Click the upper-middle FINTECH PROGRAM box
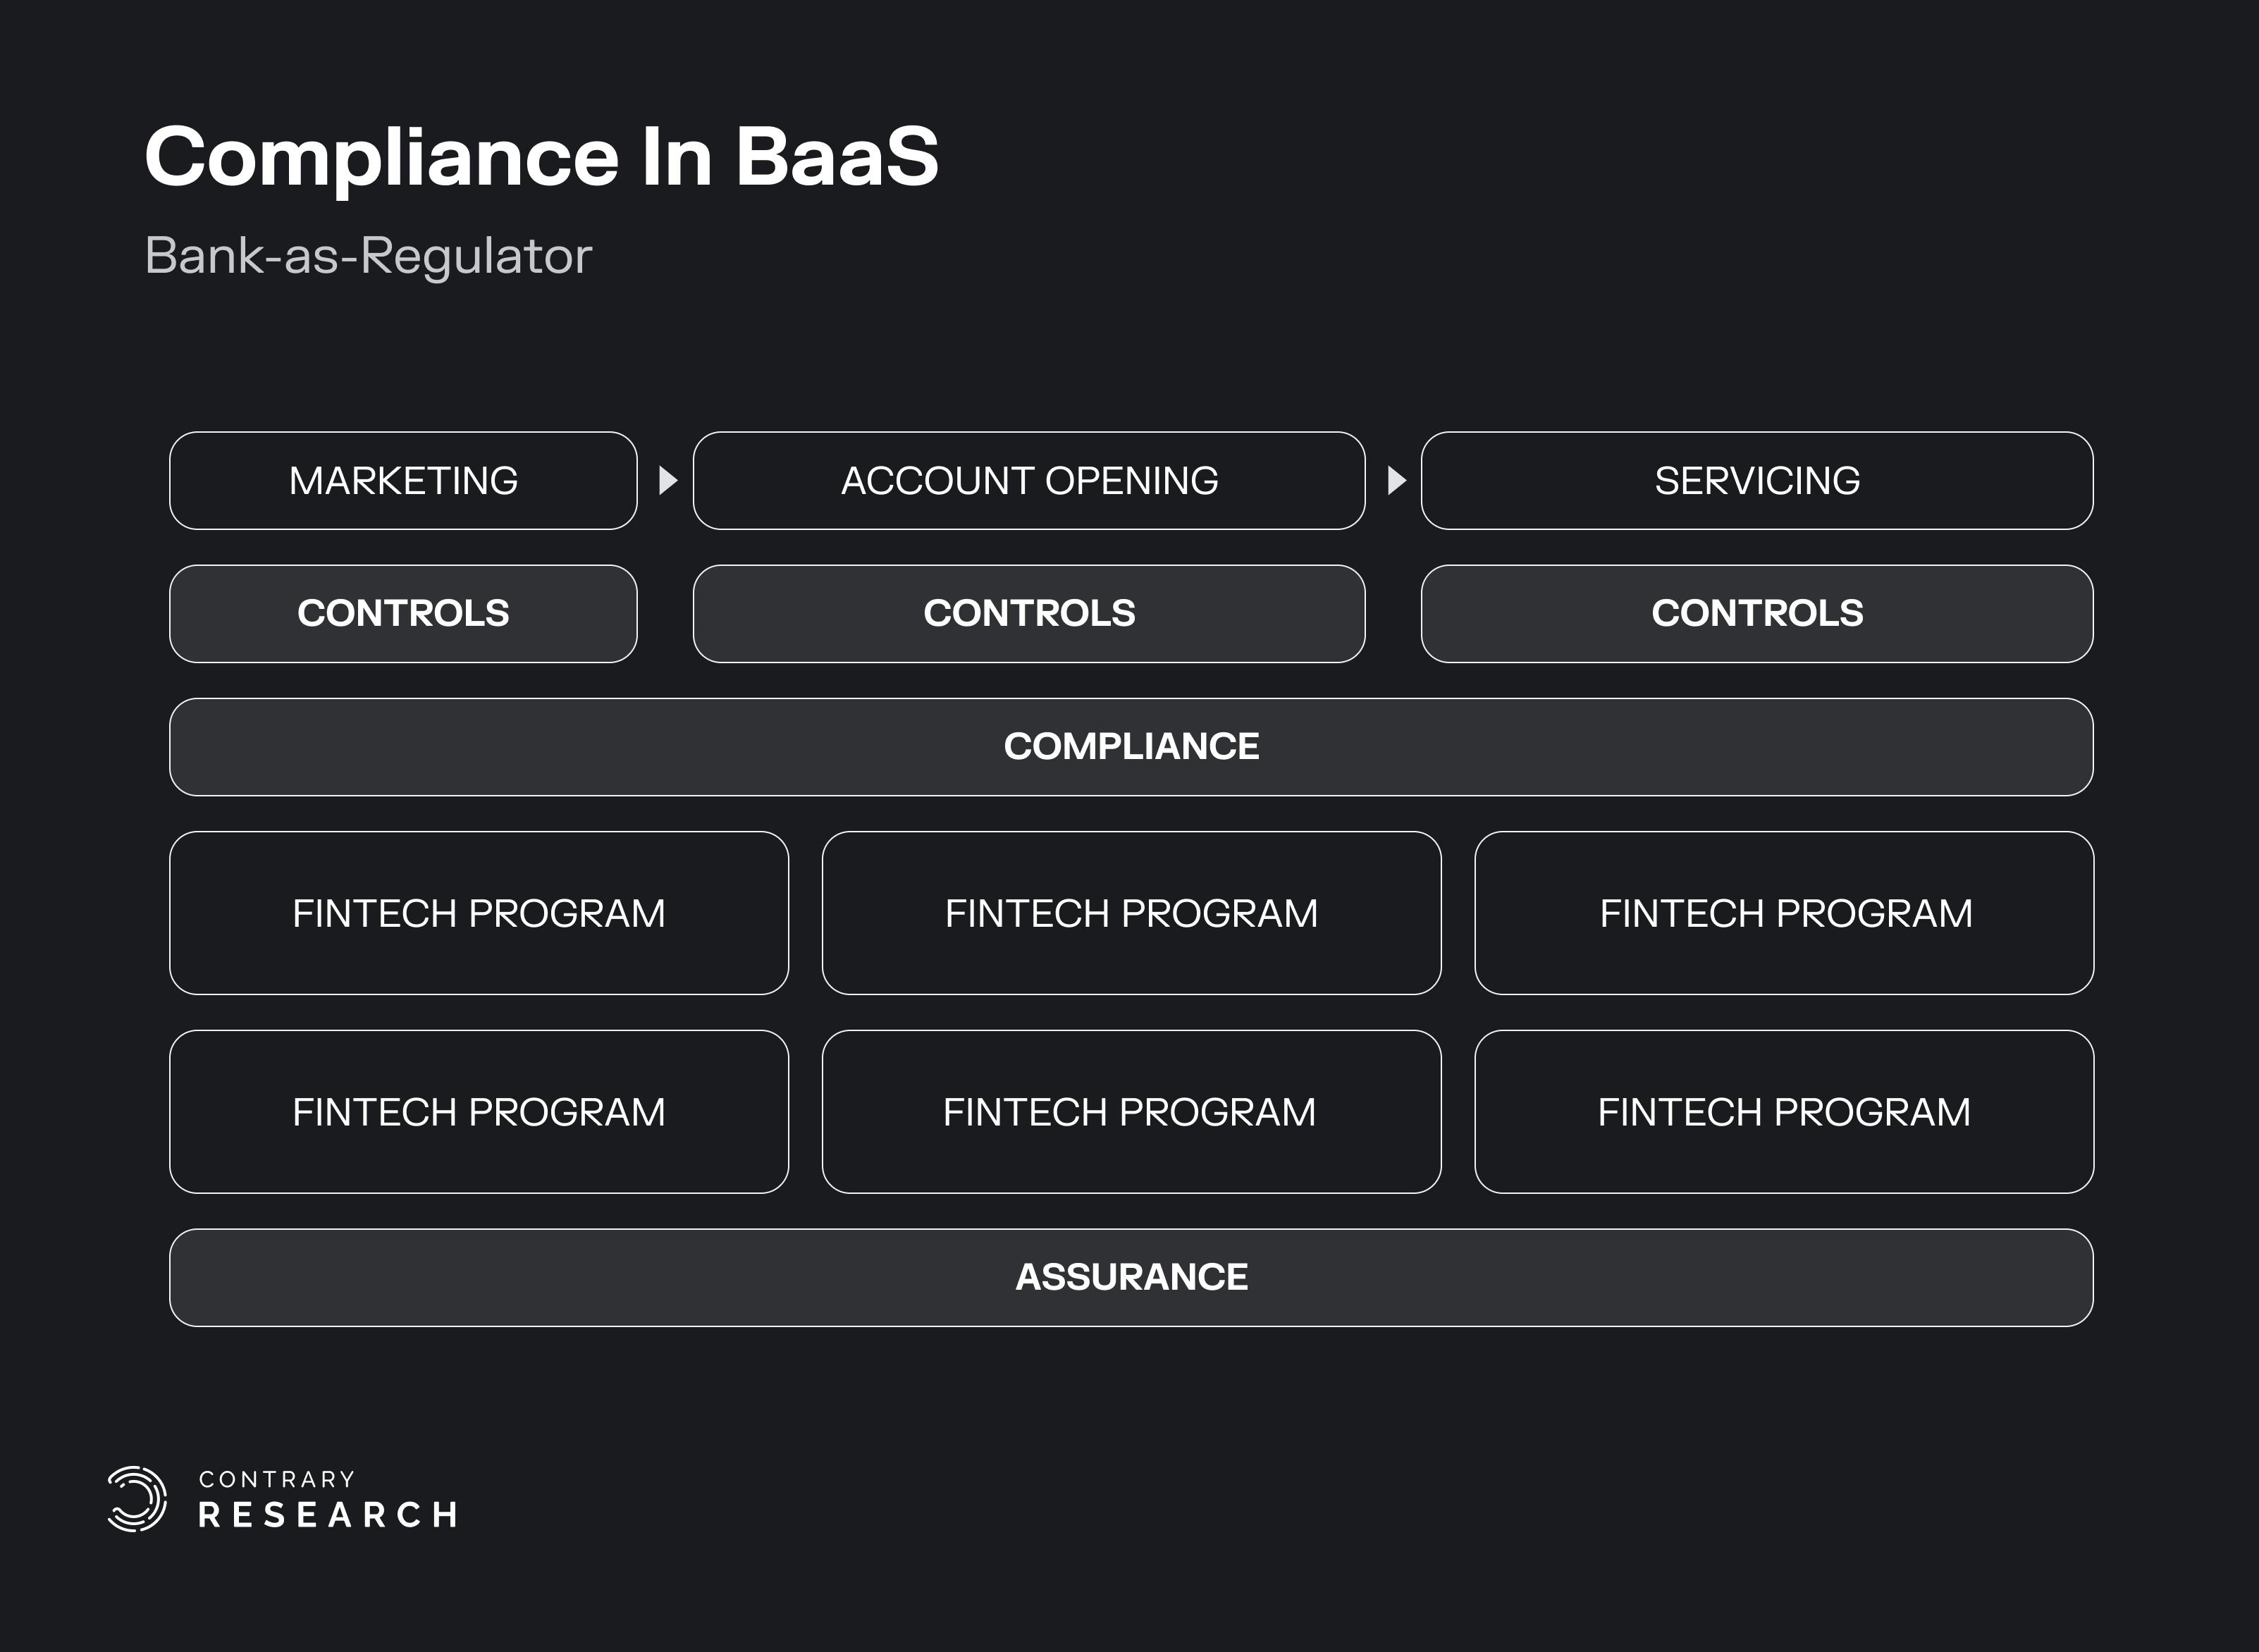Image resolution: width=2259 pixels, height=1652 pixels. coord(1131,913)
